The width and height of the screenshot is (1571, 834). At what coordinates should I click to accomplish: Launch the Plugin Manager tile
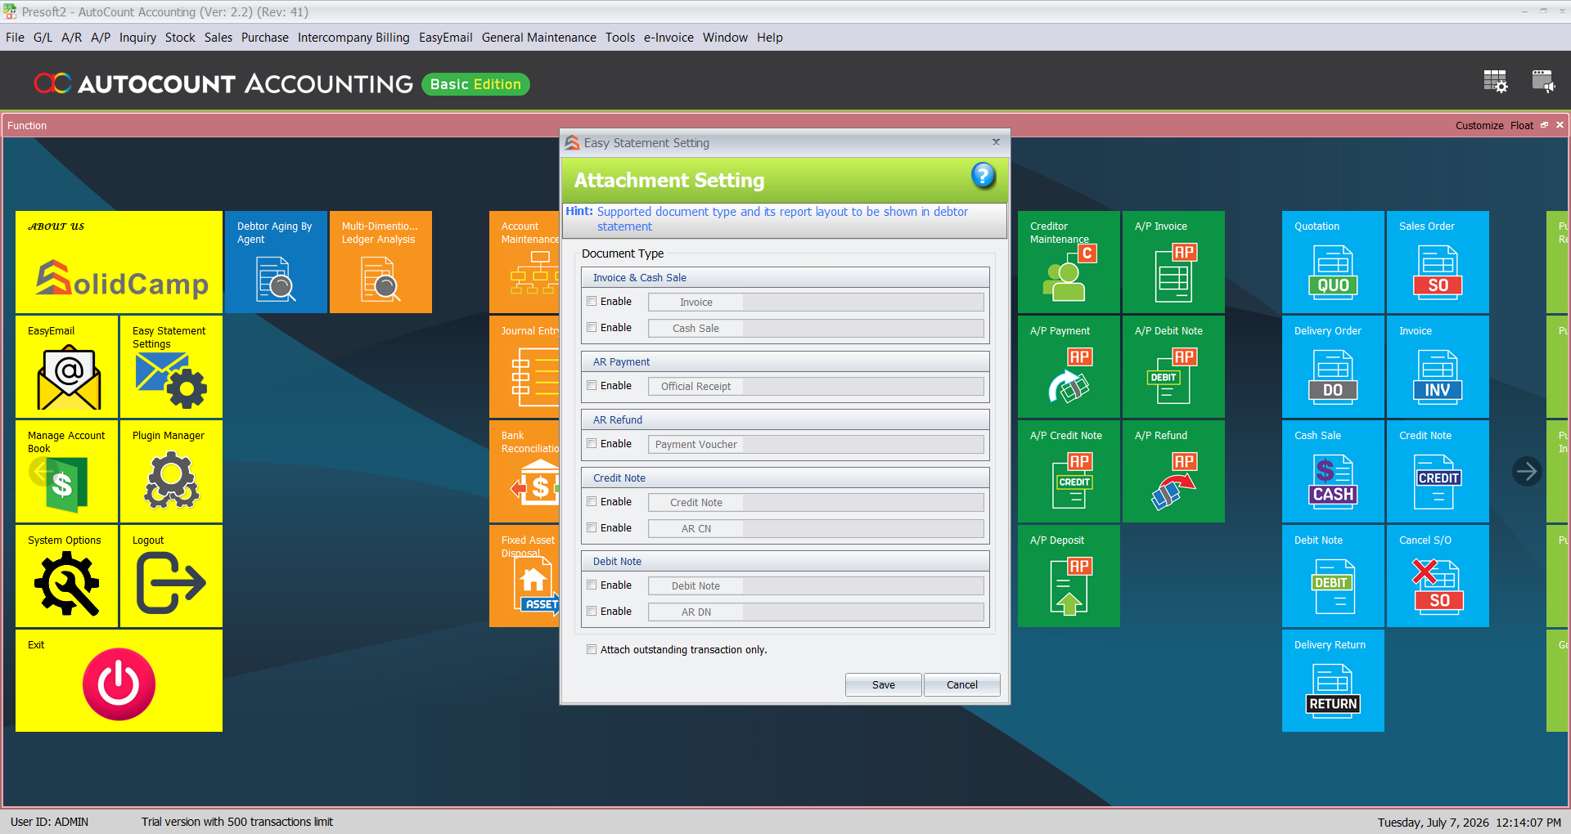(171, 472)
